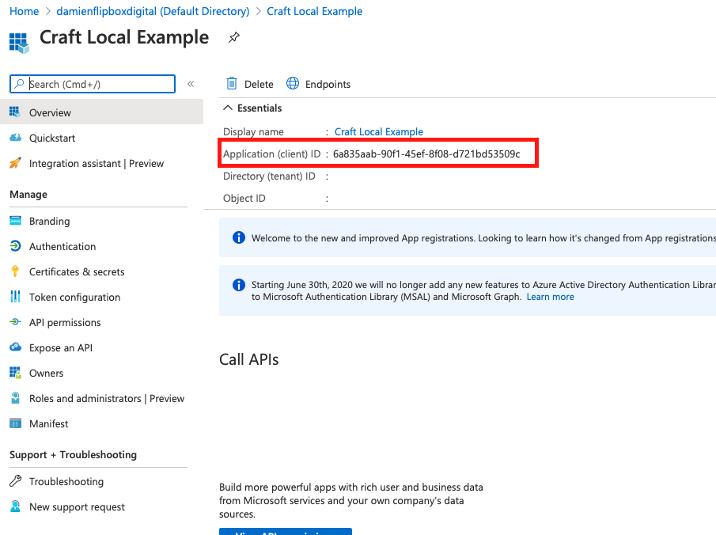The height and width of the screenshot is (535, 716).
Task: Open the Learn more link
Action: tap(550, 297)
